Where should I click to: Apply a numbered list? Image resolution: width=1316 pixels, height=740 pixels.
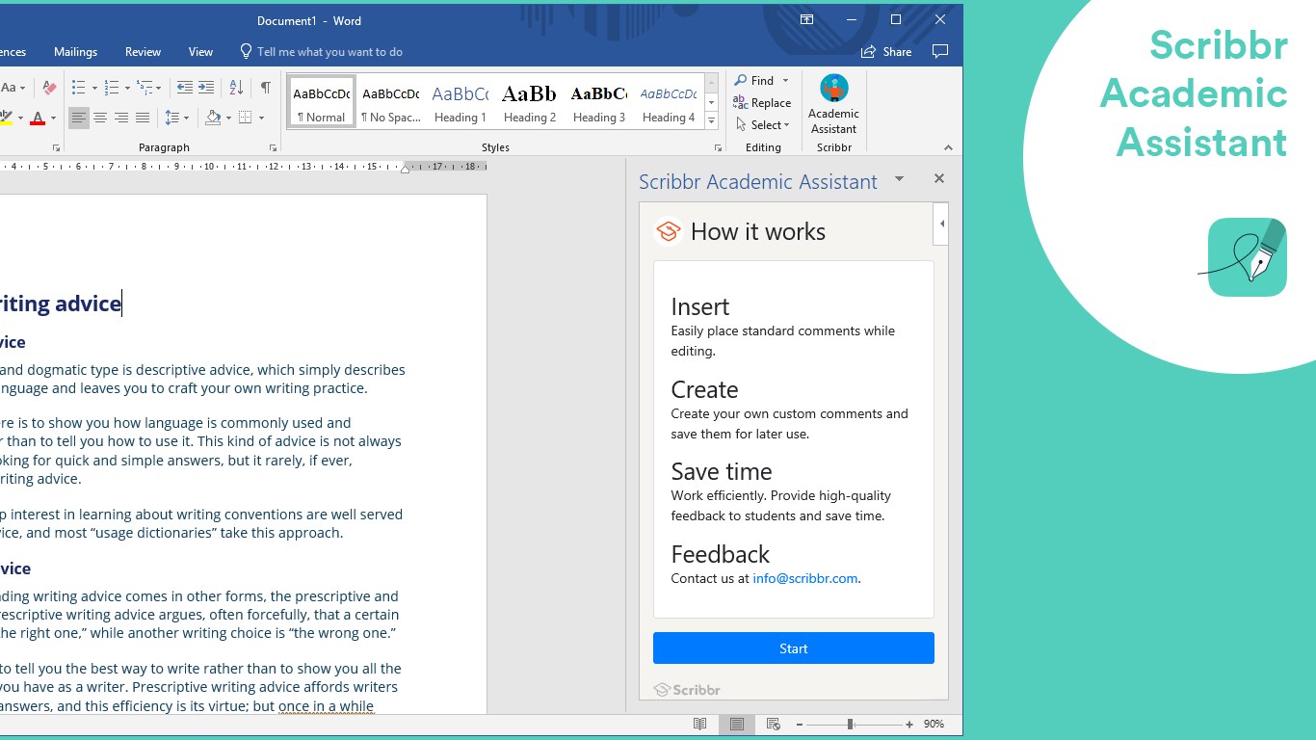pos(112,88)
